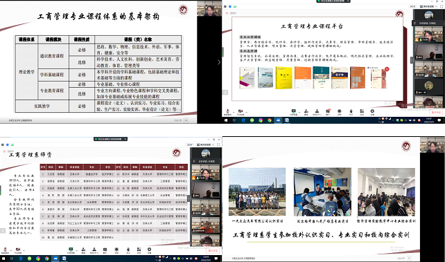Viewport: 445px width, 262px height.
Task: Open view layout dropdown in bottom-left window
Action: (205, 145)
